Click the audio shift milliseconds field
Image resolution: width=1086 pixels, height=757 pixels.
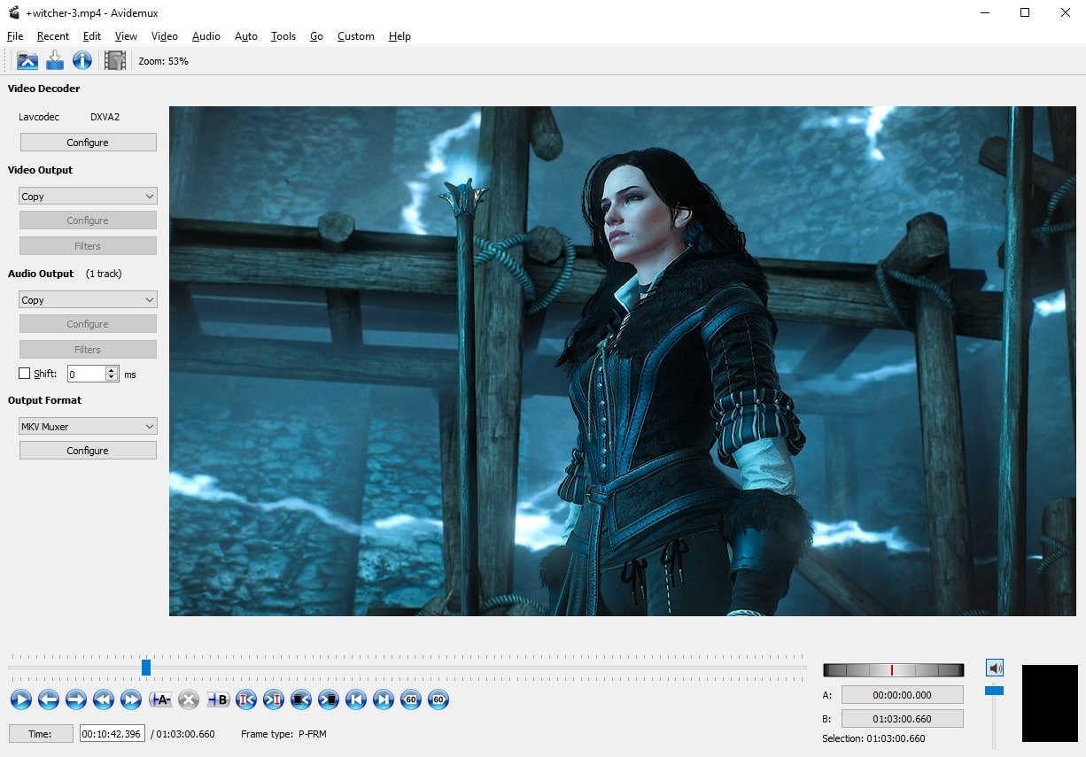87,374
